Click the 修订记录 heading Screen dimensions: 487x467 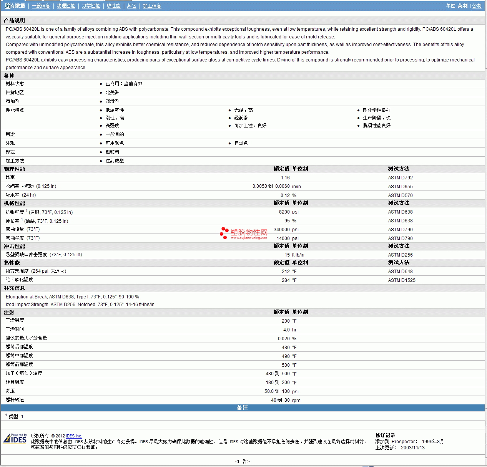pyautogui.click(x=385, y=436)
